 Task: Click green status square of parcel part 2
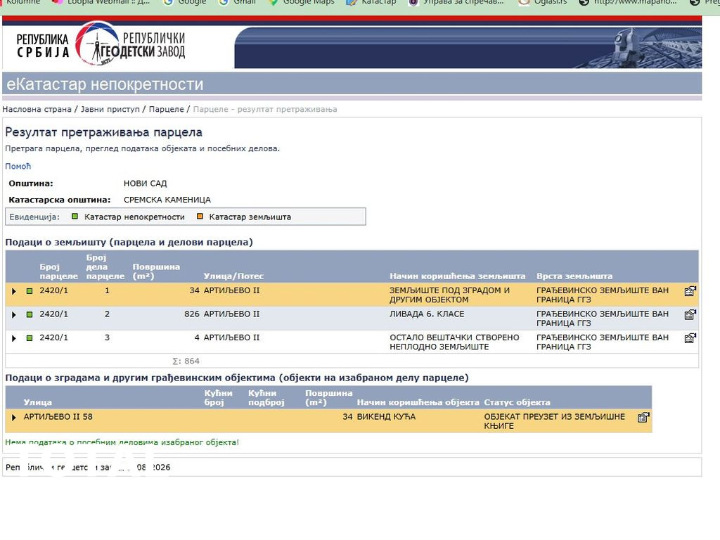coord(30,314)
